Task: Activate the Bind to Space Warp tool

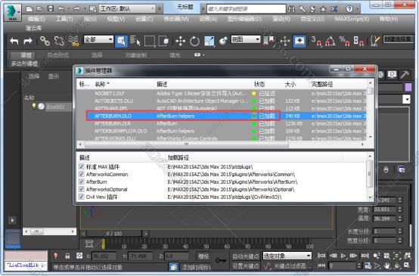Action: 73,41
